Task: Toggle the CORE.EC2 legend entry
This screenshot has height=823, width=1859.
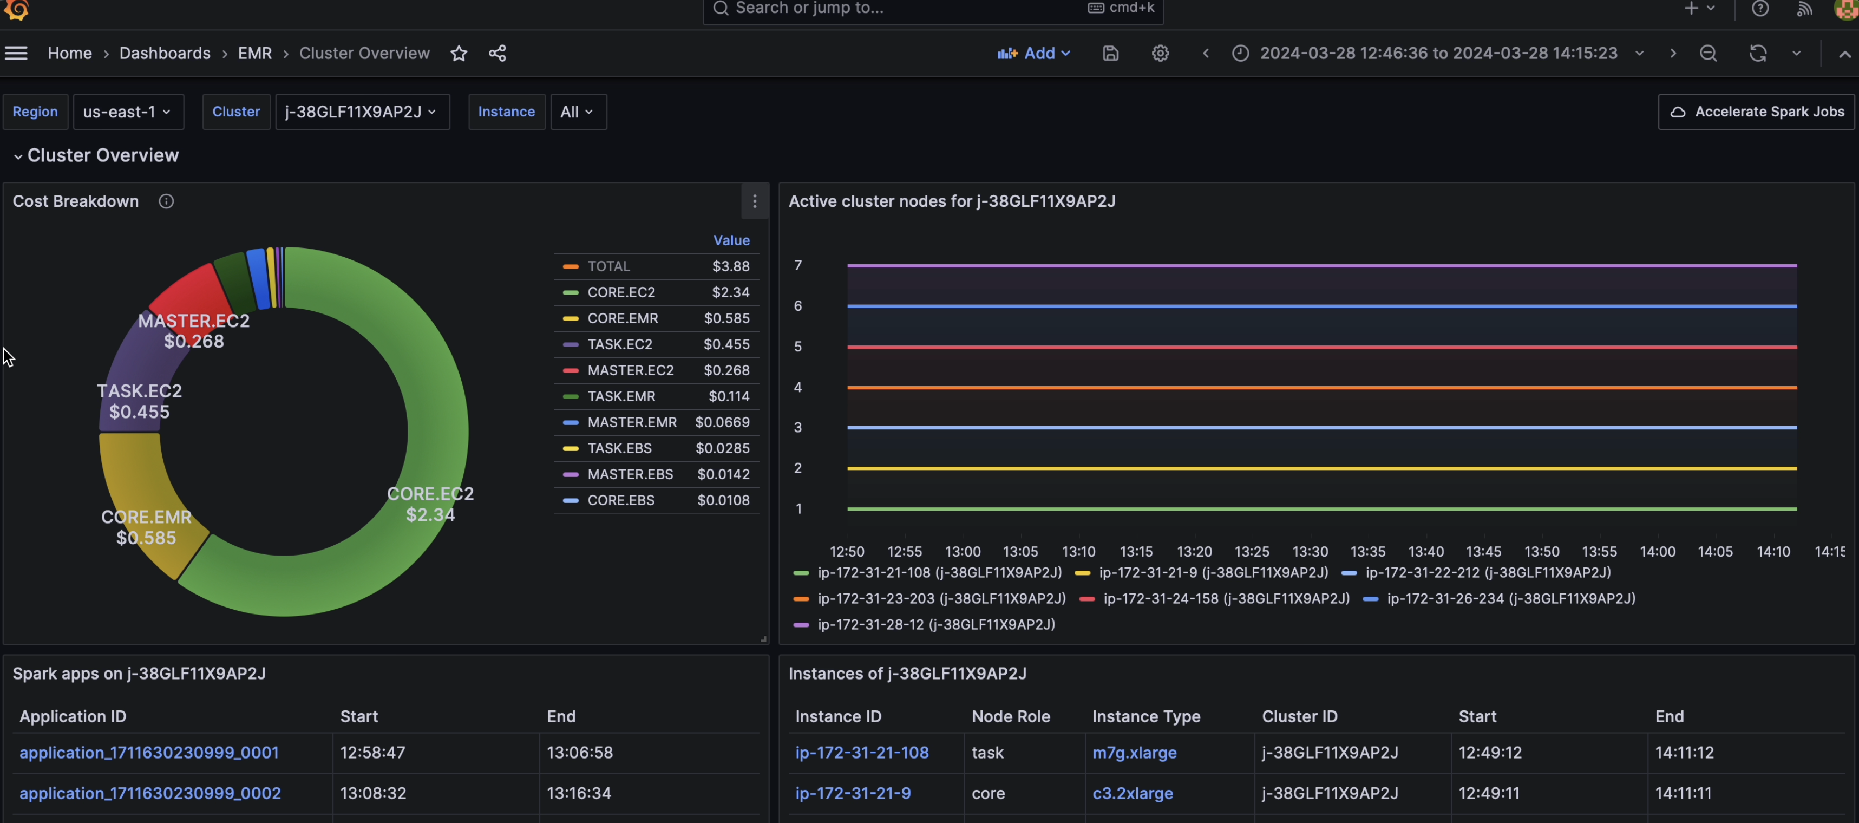Action: 620,292
